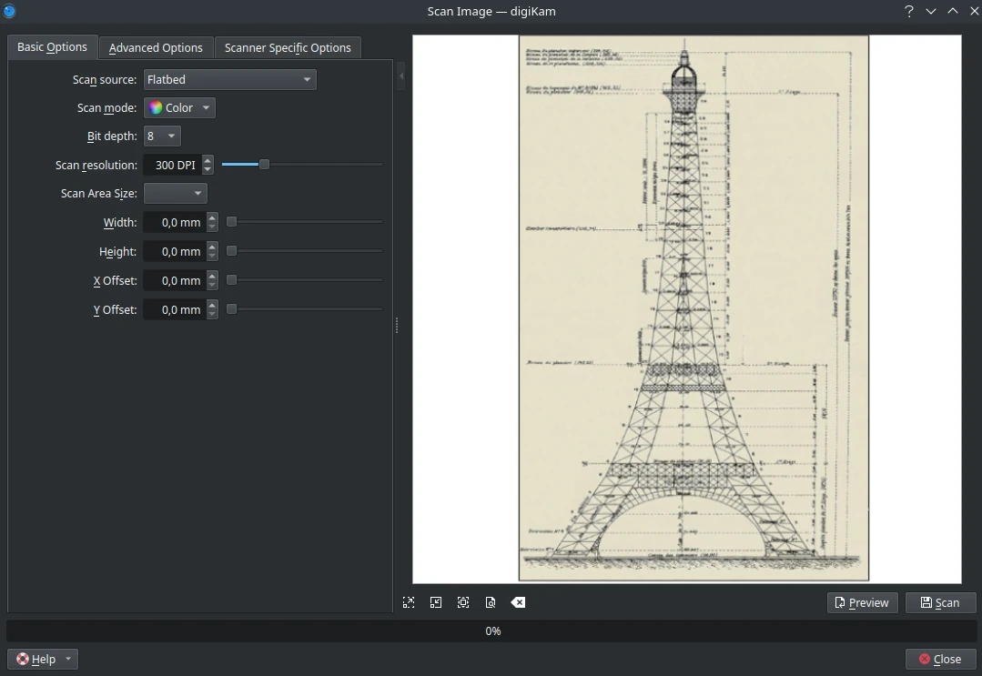The height and width of the screenshot is (676, 982).
Task: Increase scan resolution with its up stepper arrow
Action: (x=207, y=160)
